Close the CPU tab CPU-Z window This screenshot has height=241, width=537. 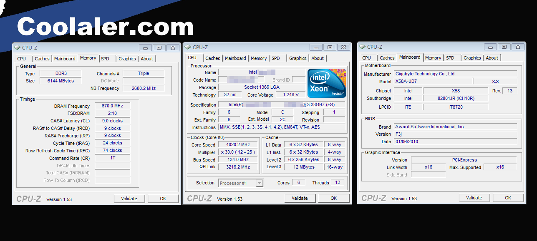point(343,47)
